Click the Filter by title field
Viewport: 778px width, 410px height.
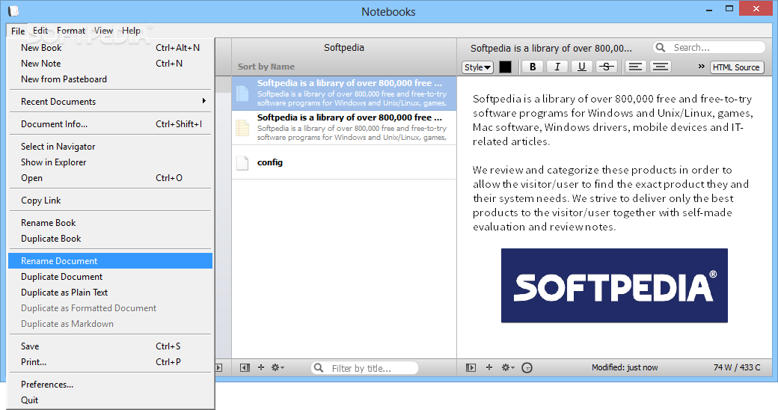[x=365, y=368]
